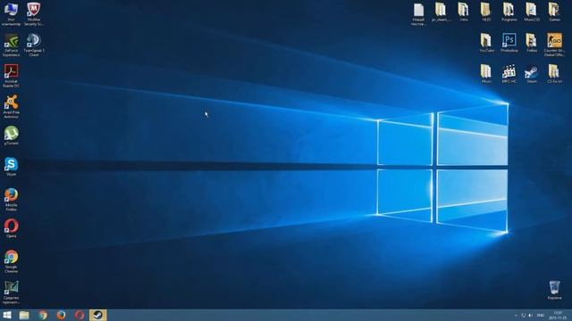572x321 pixels.
Task: Open the volume control in system tray
Action: (x=531, y=315)
